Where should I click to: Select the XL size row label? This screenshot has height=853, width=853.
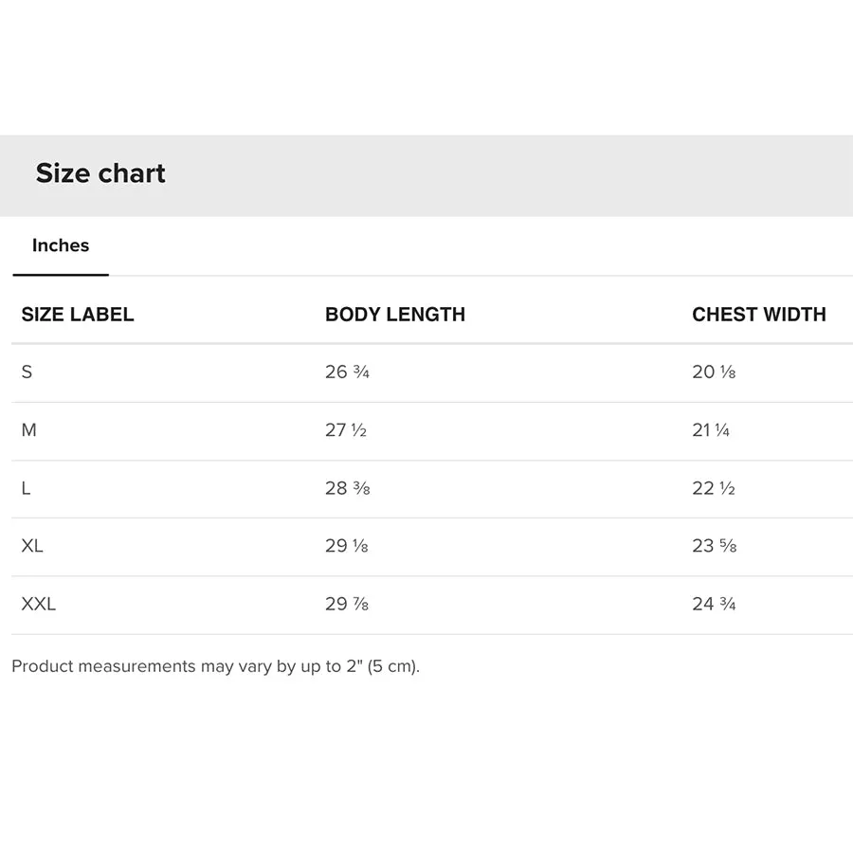[x=32, y=546]
